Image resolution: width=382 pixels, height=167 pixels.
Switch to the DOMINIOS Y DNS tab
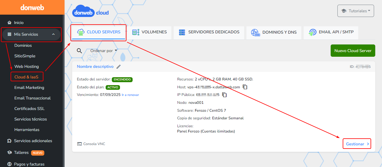click(x=274, y=32)
